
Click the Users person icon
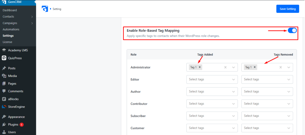pos(4,132)
